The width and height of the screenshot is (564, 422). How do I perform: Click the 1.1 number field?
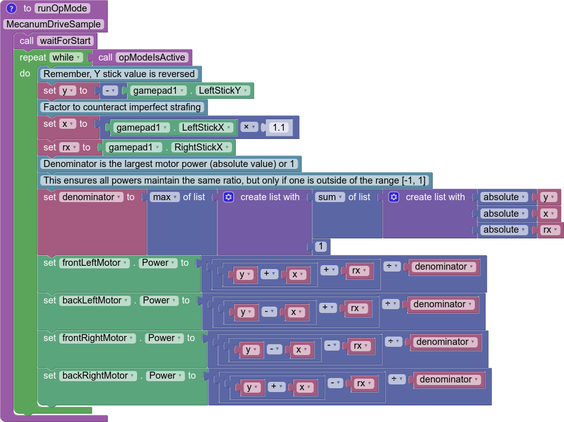coord(278,127)
